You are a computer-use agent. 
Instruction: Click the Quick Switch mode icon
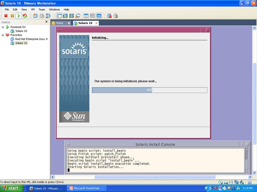point(65,16)
